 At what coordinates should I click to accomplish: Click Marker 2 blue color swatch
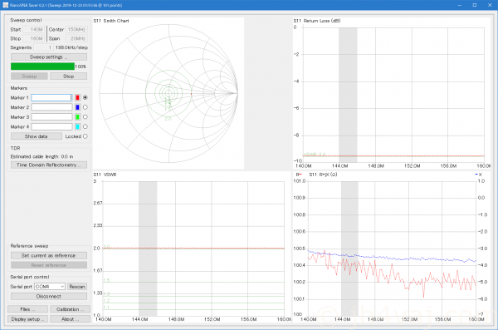pos(77,107)
